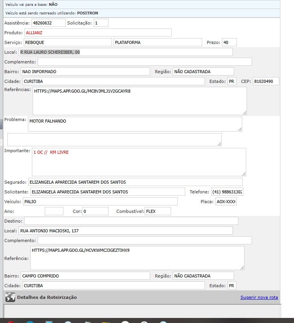Click the Veículo field showing PALIO
Image resolution: width=294 pixels, height=323 pixels.
point(100,202)
